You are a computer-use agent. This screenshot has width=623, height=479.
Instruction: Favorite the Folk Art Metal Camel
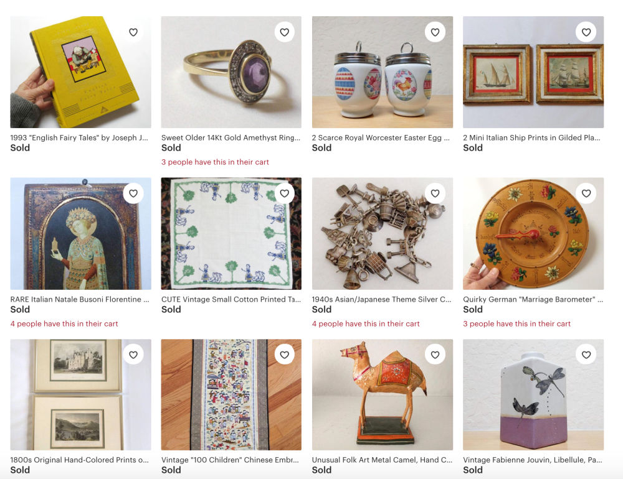(435, 355)
